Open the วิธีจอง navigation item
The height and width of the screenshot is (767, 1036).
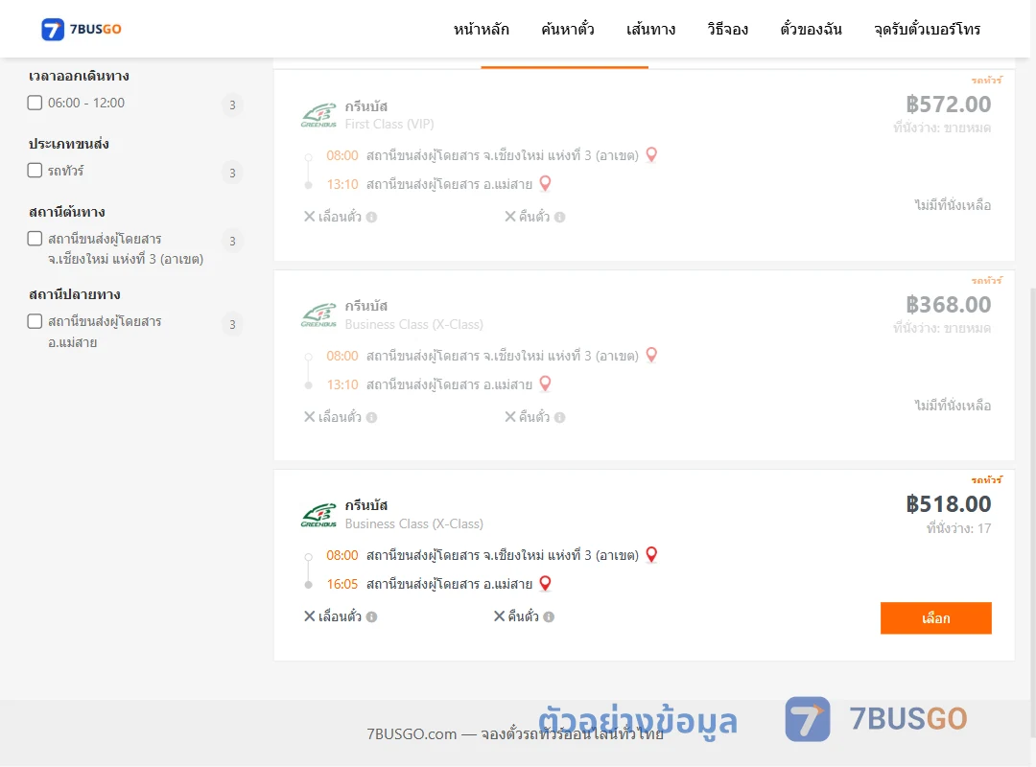click(727, 29)
